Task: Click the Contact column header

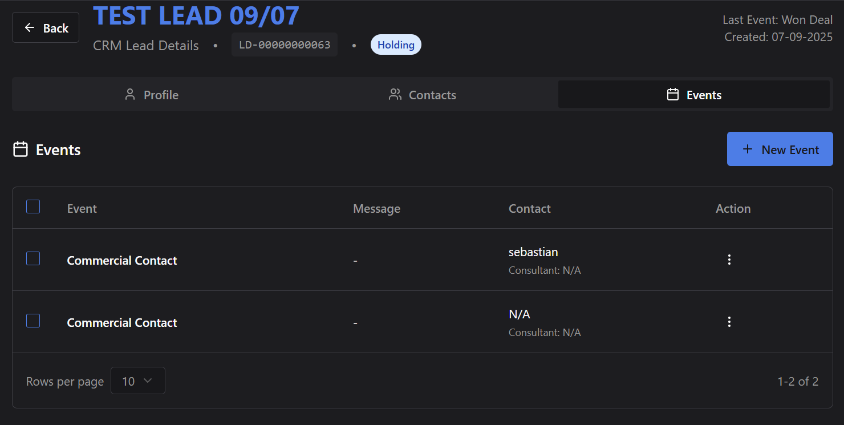Action: (x=529, y=209)
